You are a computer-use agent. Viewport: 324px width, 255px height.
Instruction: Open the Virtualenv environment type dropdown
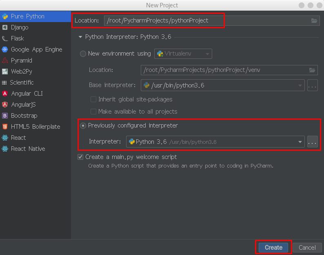183,54
